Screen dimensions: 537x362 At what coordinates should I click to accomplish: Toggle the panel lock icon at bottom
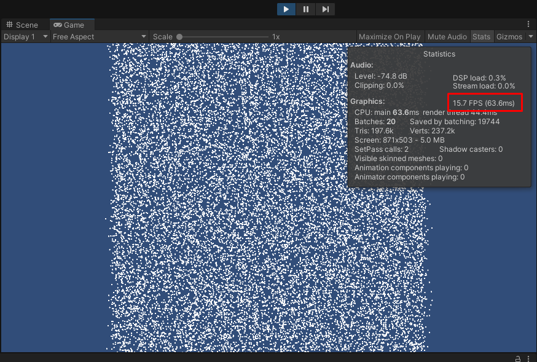(517, 358)
